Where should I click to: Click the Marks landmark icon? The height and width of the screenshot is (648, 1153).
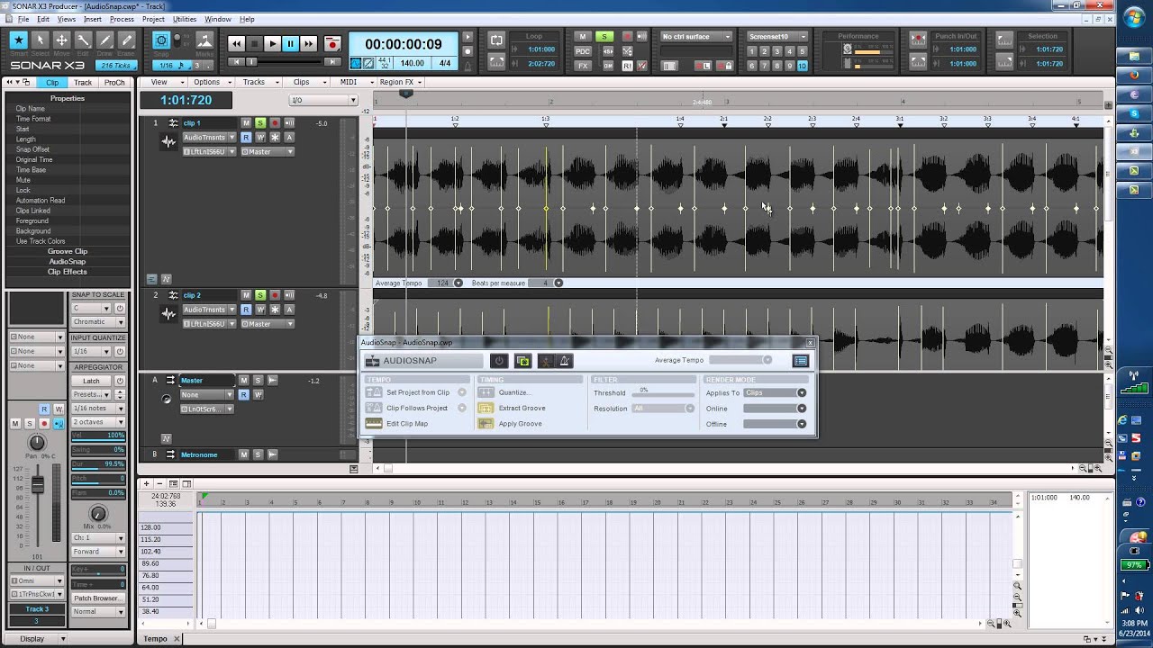(204, 41)
